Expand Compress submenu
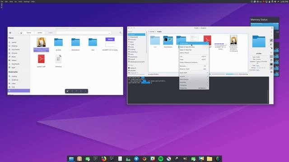The image size is (289, 162). coord(194,85)
